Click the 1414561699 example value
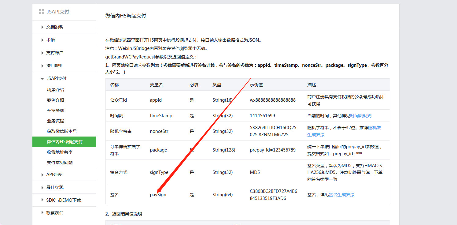Image resolution: width=457 pixels, height=225 pixels. pos(262,116)
